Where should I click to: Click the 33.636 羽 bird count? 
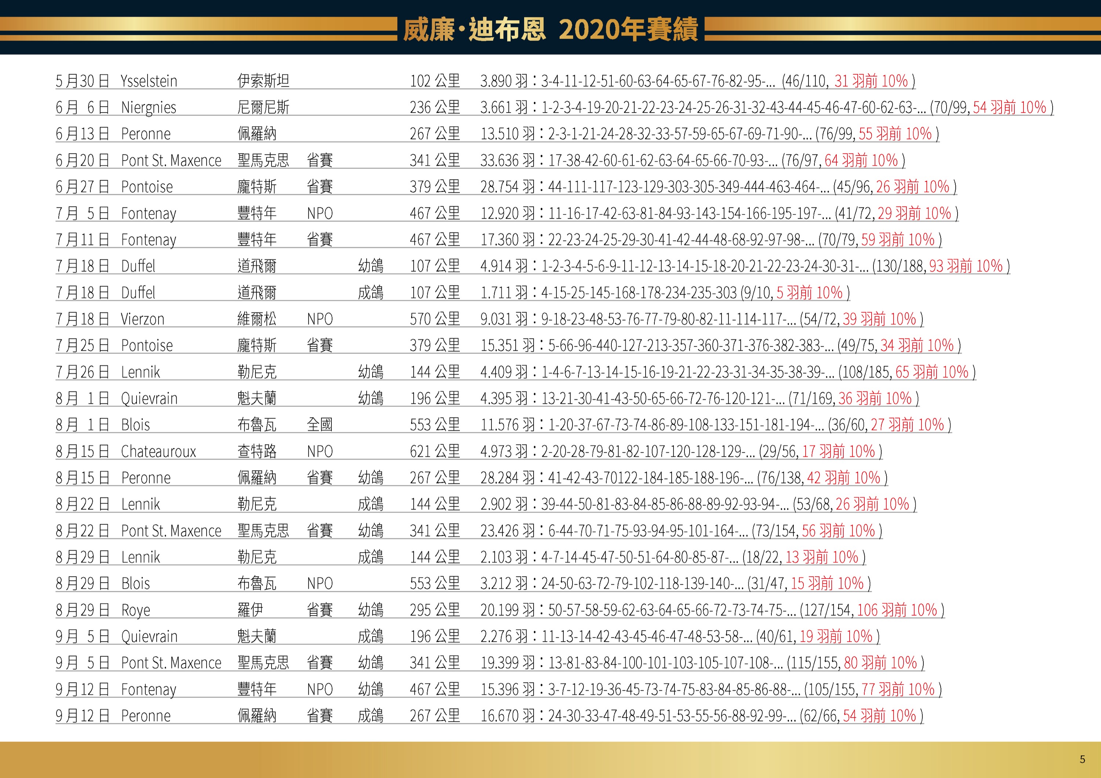(x=508, y=160)
